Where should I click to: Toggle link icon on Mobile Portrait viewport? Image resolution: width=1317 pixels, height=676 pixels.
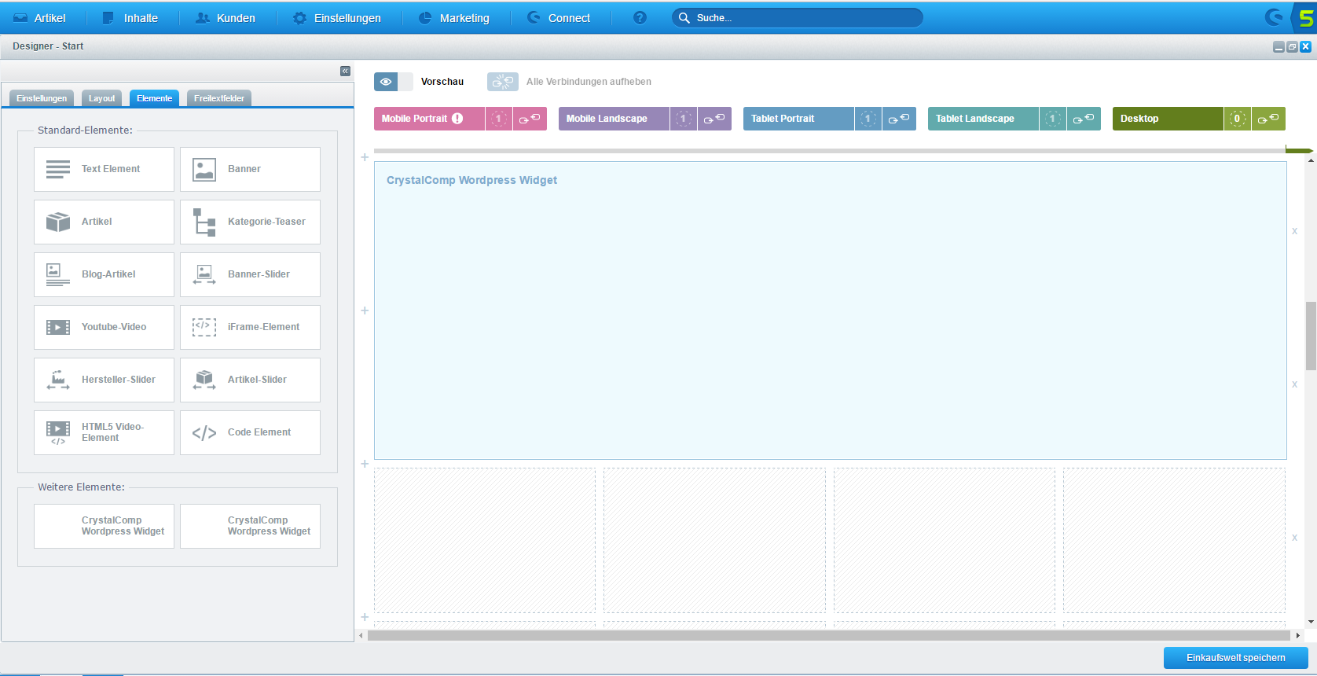pos(530,119)
